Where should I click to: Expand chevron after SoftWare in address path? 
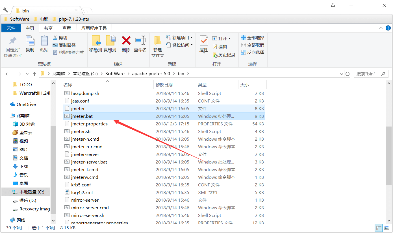point(128,74)
